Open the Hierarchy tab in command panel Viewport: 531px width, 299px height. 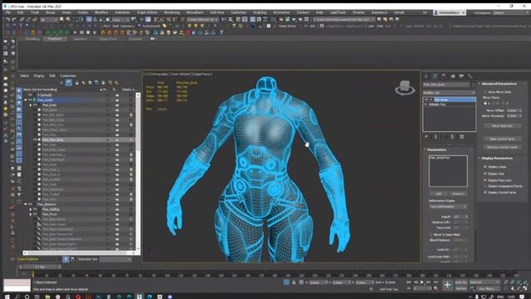[444, 76]
